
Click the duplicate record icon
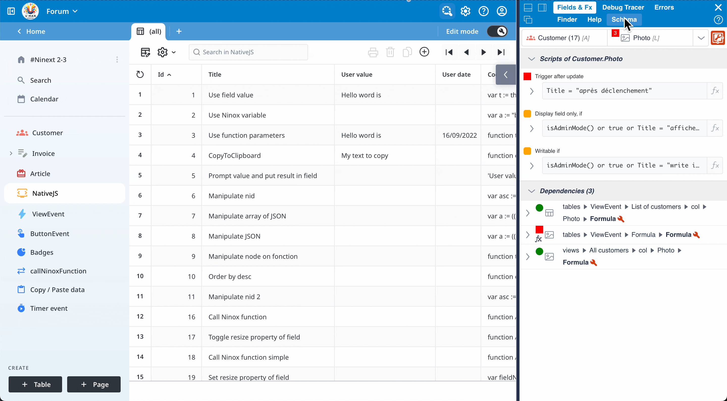407,52
